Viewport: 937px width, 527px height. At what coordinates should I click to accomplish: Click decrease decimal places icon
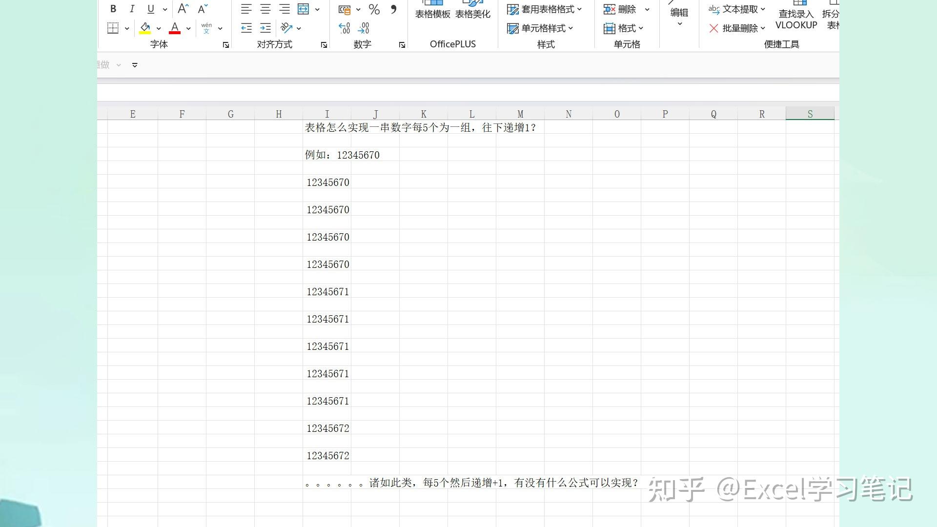[x=363, y=27]
